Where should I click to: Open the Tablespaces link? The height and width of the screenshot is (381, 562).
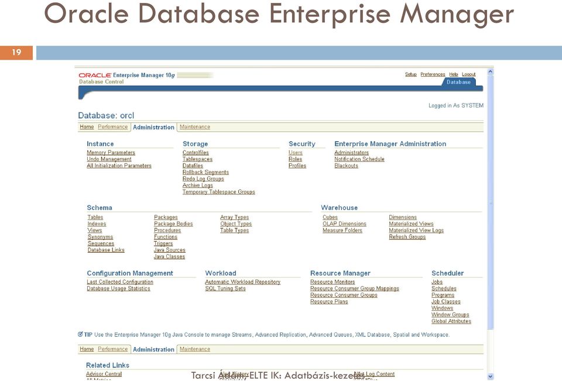[197, 159]
